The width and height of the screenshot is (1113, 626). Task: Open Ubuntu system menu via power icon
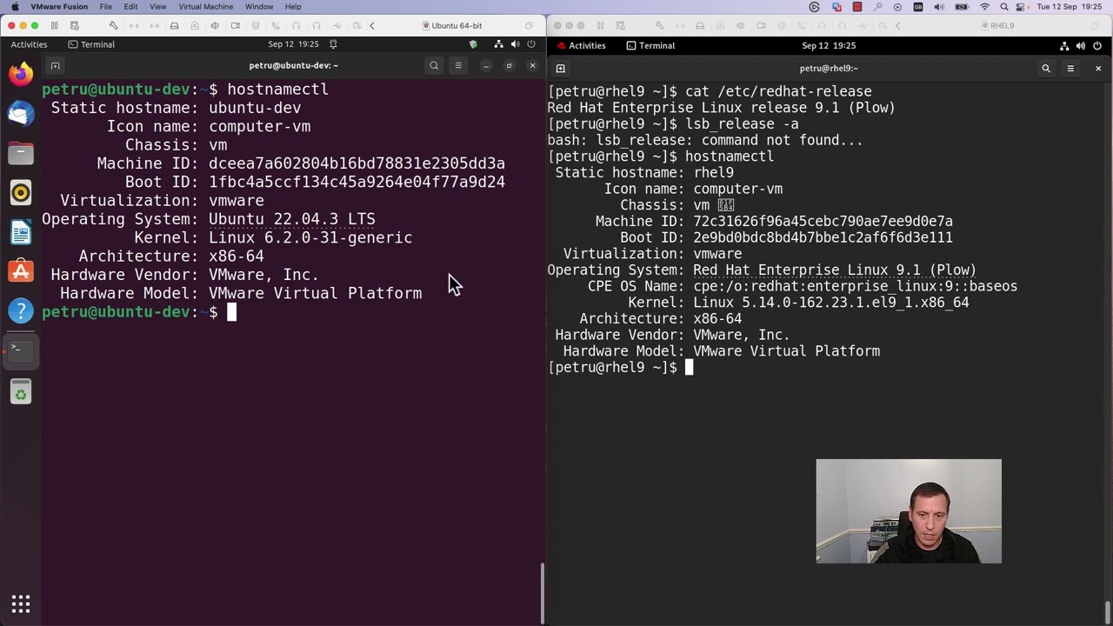coord(531,44)
